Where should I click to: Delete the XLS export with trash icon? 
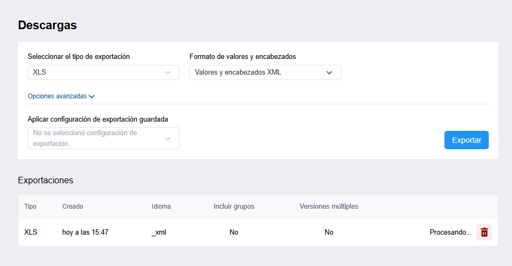pyautogui.click(x=484, y=232)
